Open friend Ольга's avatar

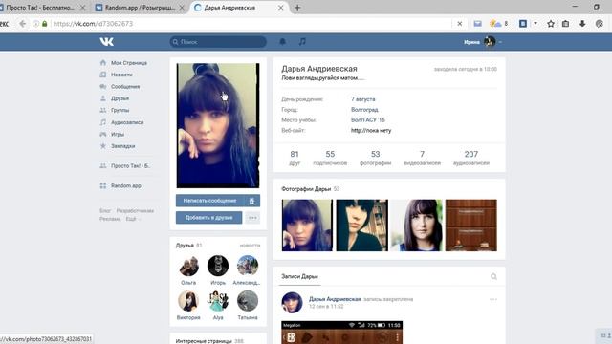(188, 266)
